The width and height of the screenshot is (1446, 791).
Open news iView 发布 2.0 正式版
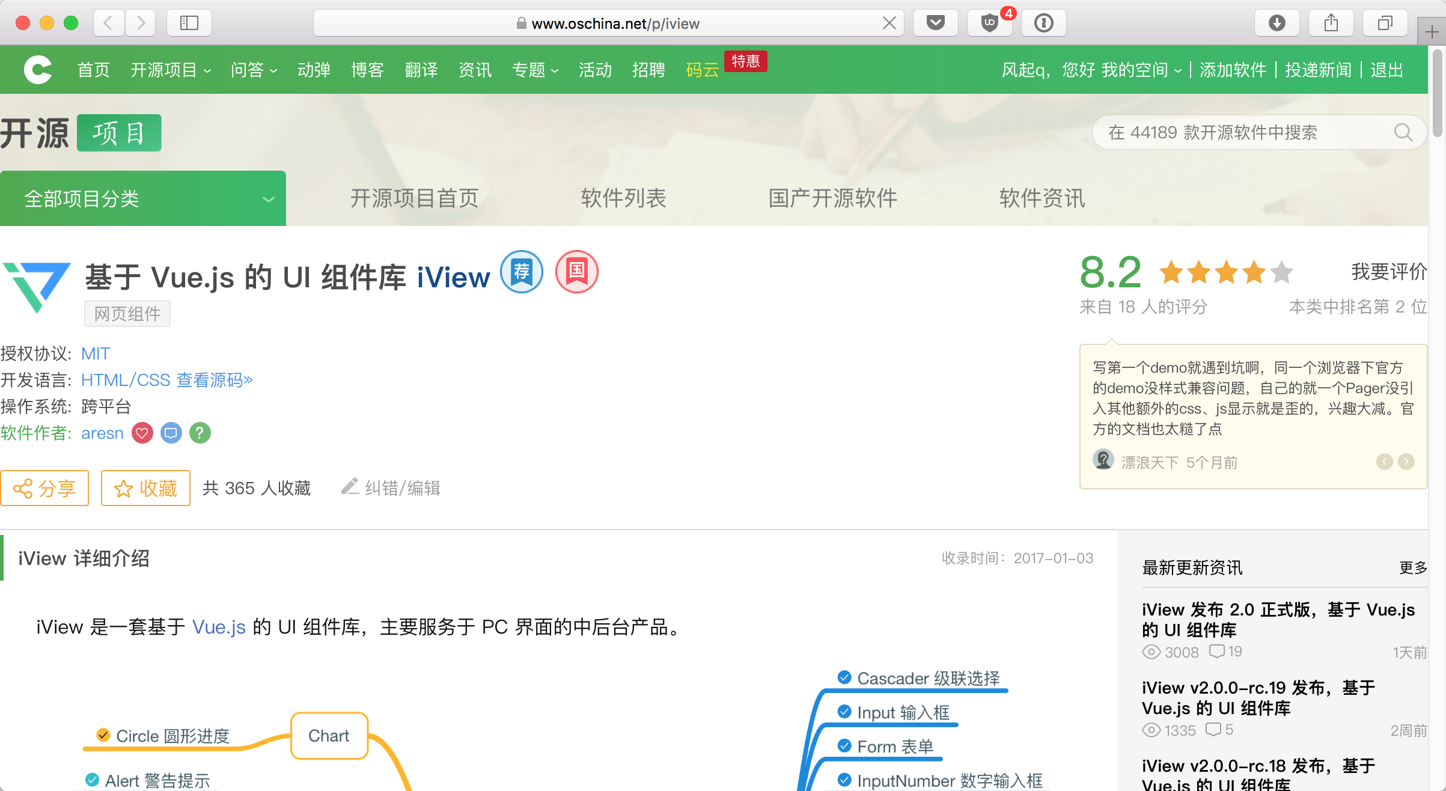[1278, 619]
